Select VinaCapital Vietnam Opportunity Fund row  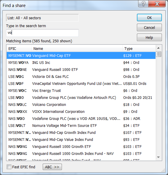[81, 83]
